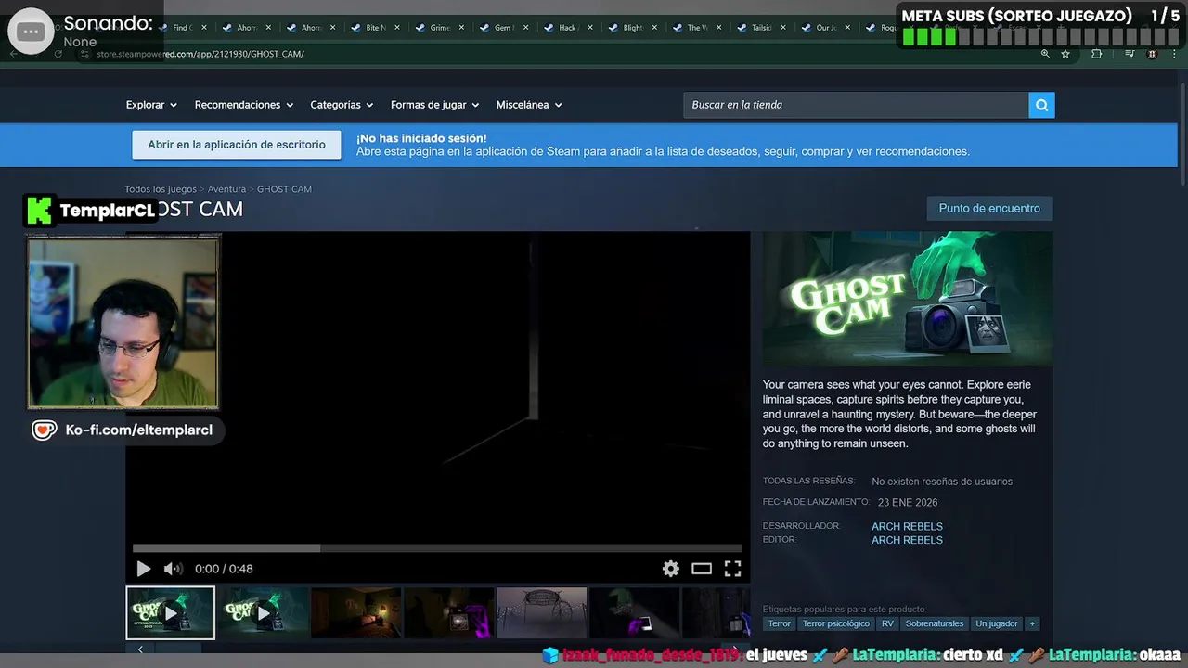Screen dimensions: 1188x668
Task: Click 'Abrir en la aplicación de escritorio'
Action: 237,145
